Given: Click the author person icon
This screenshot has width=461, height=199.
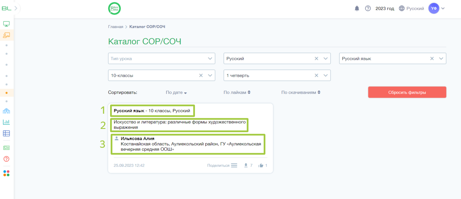Looking at the screenshot, I should tap(116, 138).
